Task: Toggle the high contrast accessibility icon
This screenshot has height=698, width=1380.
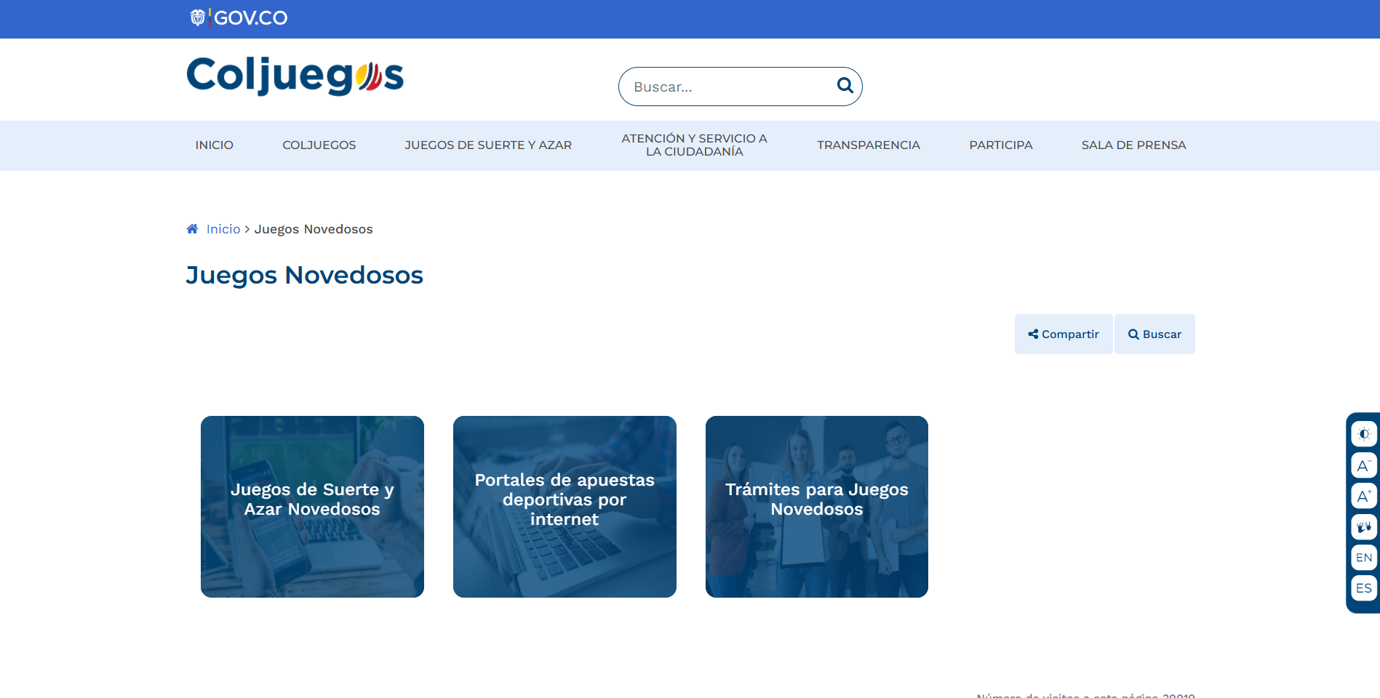Action: tap(1364, 434)
